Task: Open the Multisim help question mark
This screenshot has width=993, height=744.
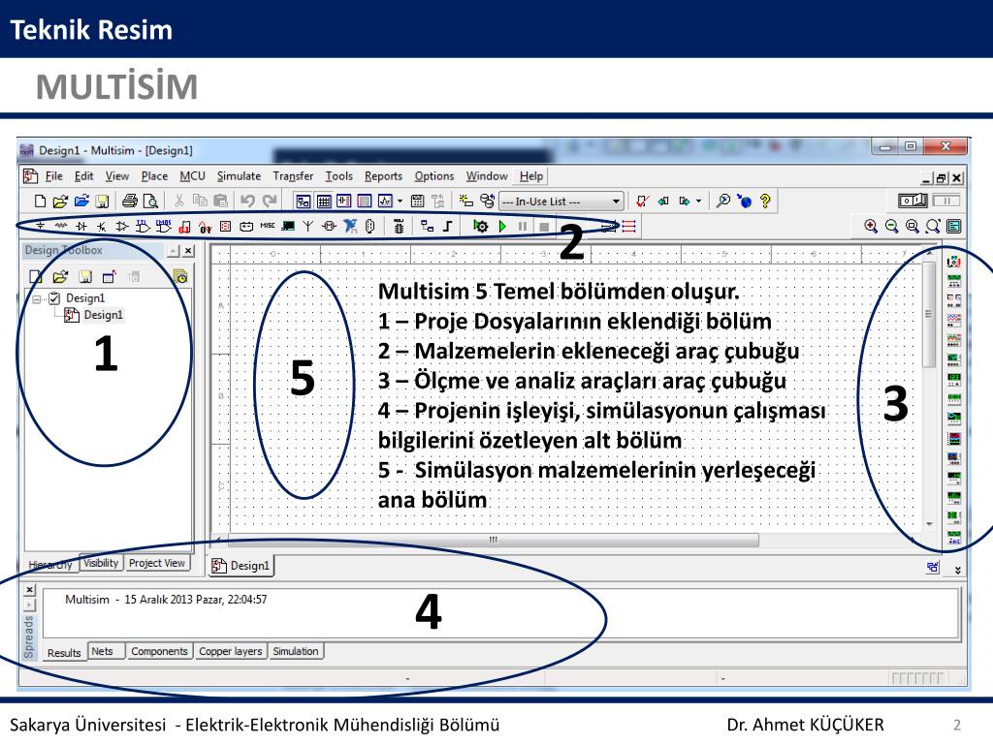Action: [765, 201]
